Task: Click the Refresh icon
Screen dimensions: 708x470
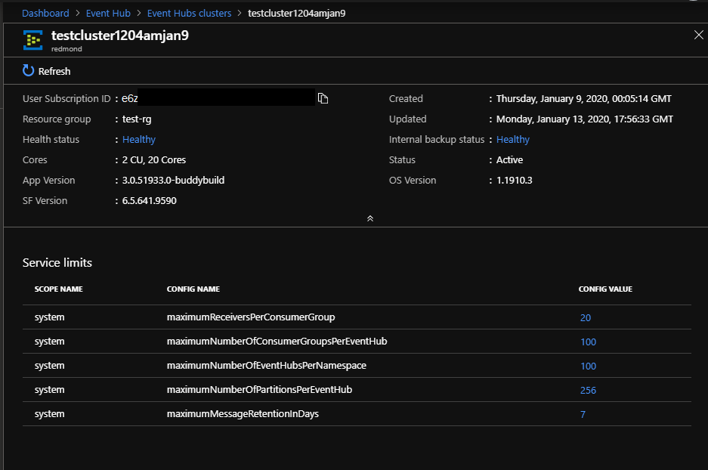Action: [x=28, y=71]
